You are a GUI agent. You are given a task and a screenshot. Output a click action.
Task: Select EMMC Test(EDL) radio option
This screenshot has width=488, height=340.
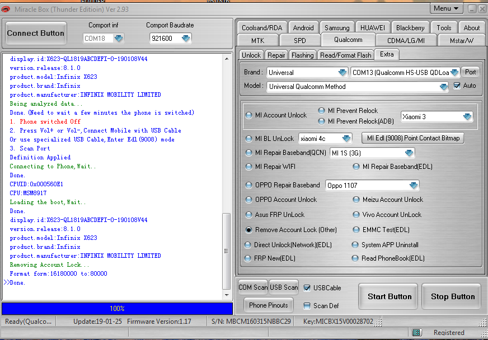[x=356, y=230]
